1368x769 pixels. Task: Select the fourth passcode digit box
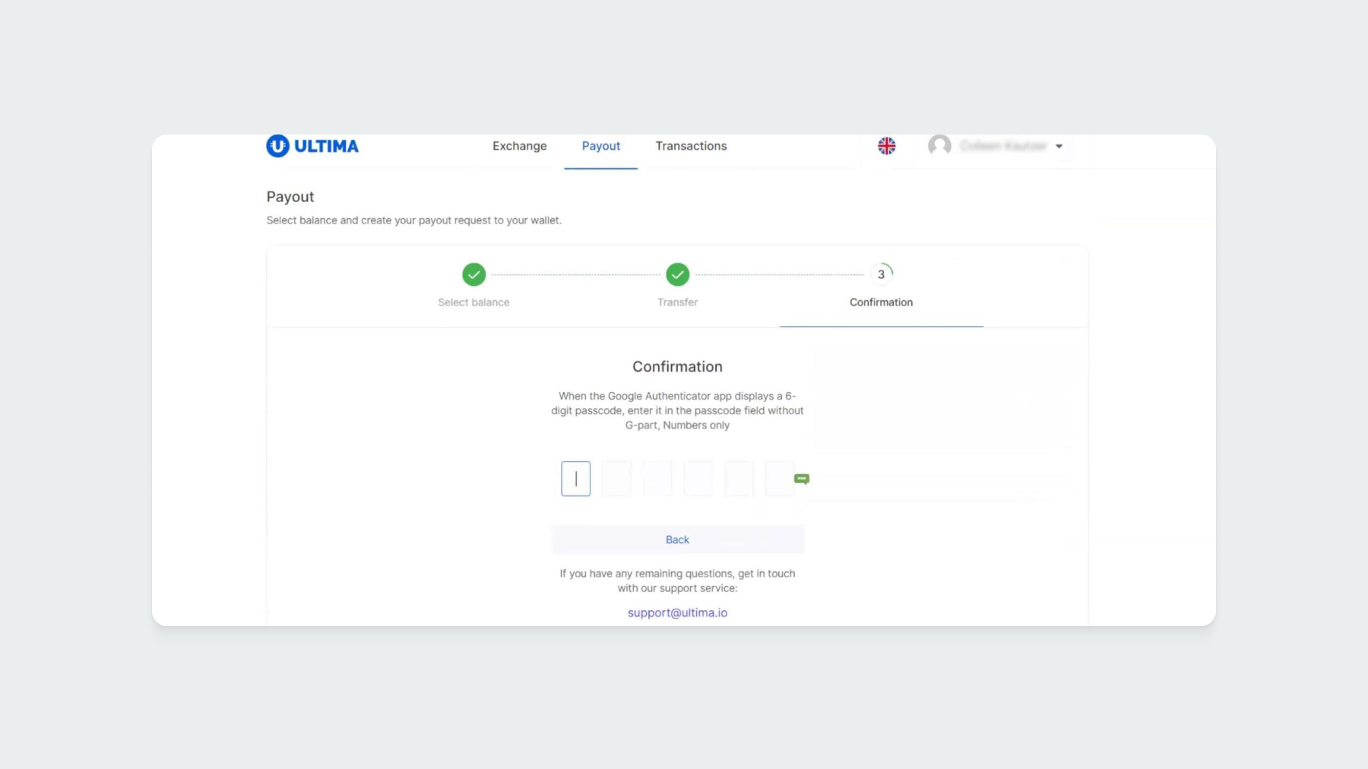(x=698, y=479)
